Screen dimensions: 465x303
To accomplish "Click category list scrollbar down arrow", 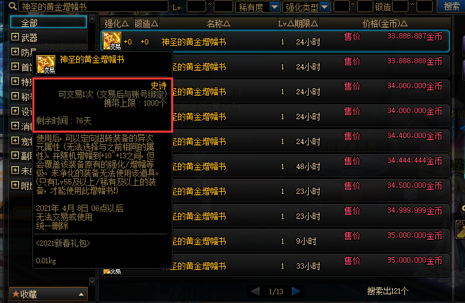I will pyautogui.click(x=92, y=281).
